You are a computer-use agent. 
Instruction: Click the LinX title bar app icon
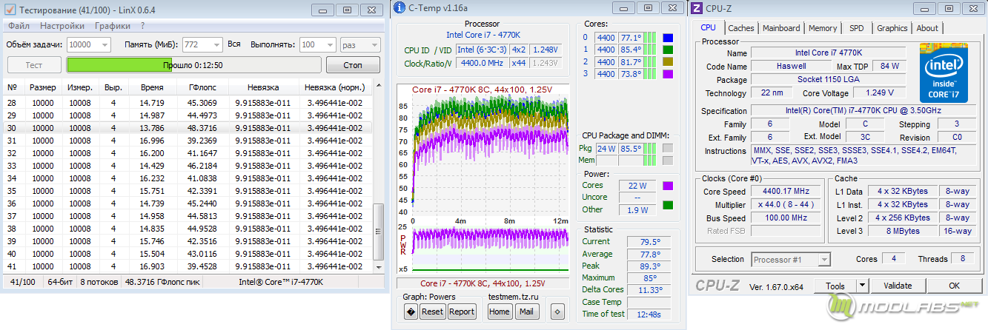pos(9,10)
